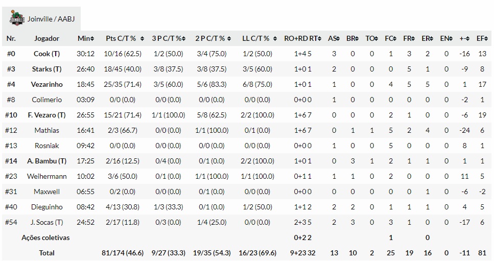Image resolution: width=494 pixels, height=261 pixels.
Task: Sort by AS assists column arrows
Action: click(338, 38)
